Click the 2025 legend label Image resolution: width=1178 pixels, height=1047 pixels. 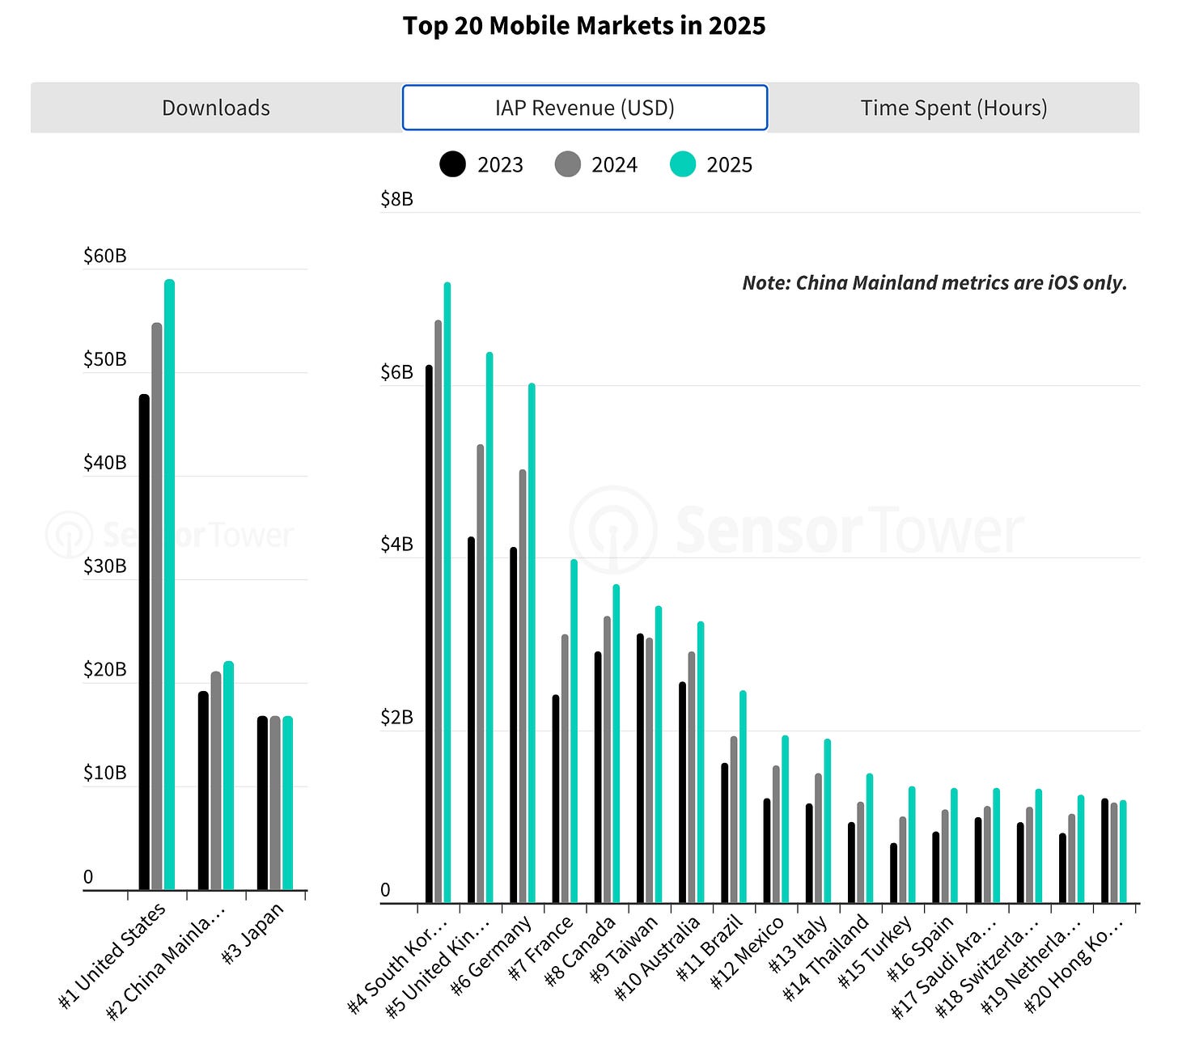(x=729, y=165)
